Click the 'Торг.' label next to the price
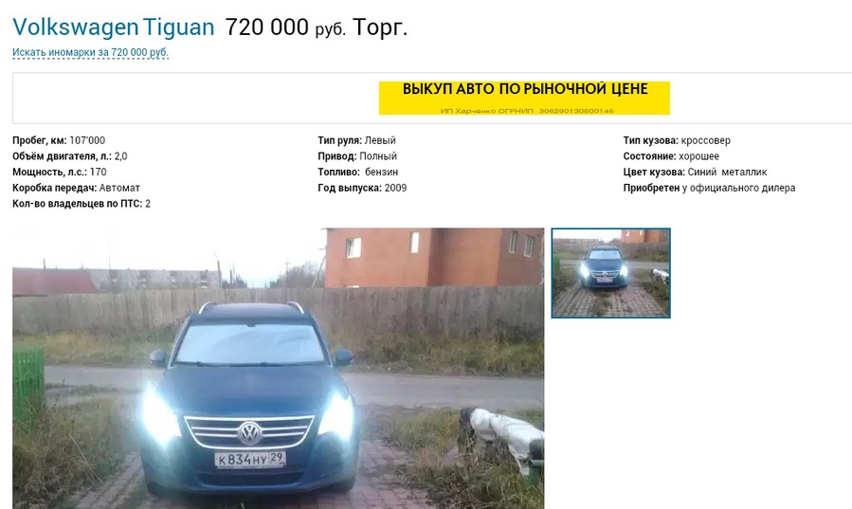 [x=380, y=27]
